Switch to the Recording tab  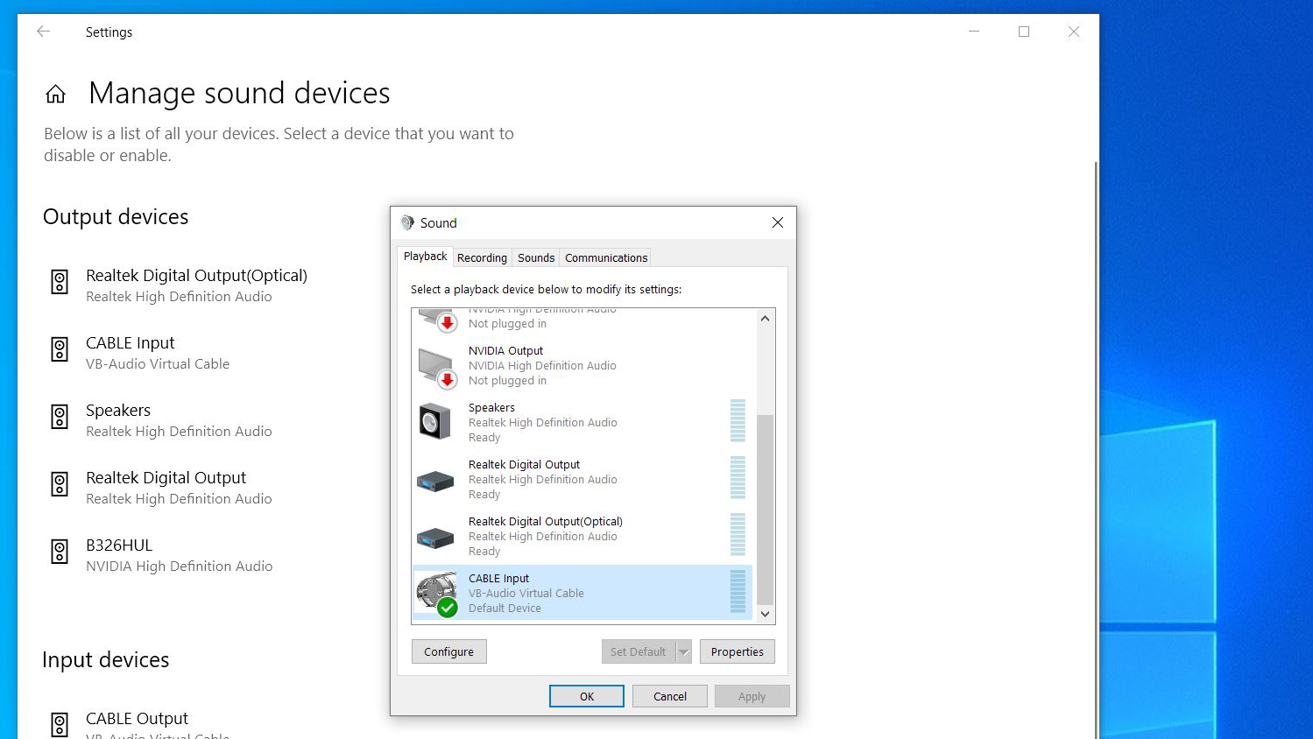coord(482,257)
